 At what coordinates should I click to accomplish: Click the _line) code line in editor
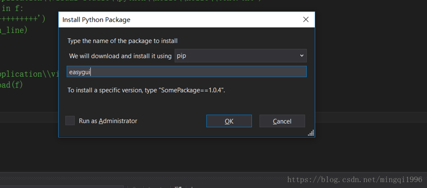[14, 30]
